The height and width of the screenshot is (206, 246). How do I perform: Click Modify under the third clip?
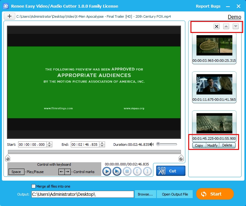tap(212, 145)
